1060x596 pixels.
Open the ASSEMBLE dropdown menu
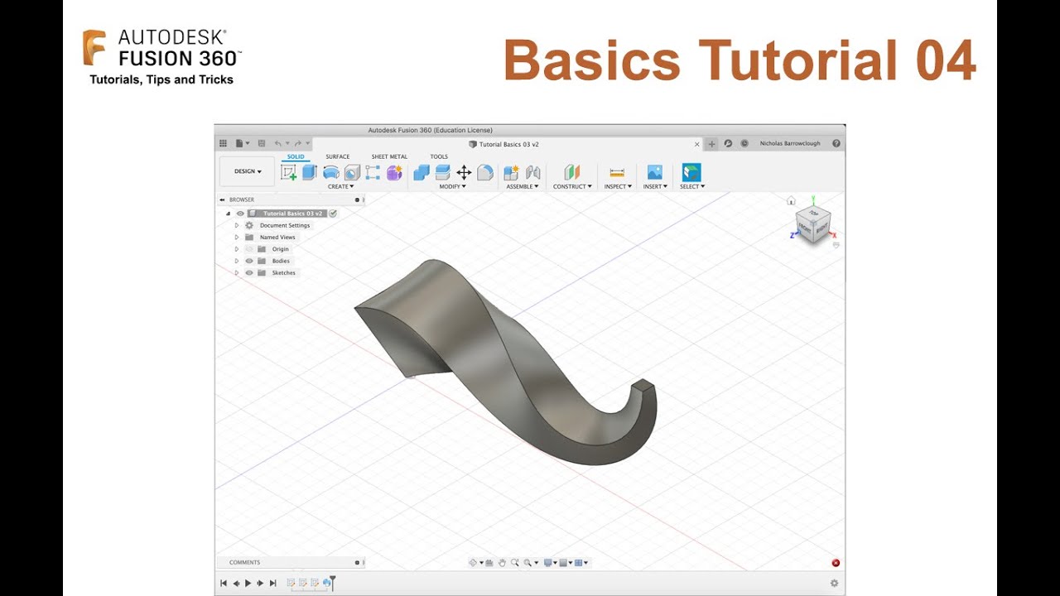(523, 186)
